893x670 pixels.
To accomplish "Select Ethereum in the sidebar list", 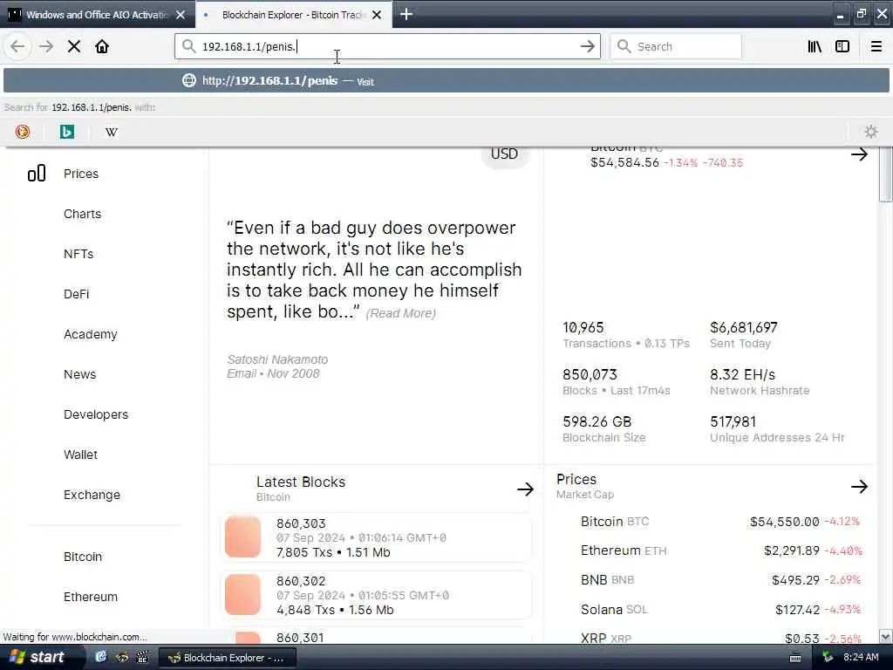I will (91, 597).
